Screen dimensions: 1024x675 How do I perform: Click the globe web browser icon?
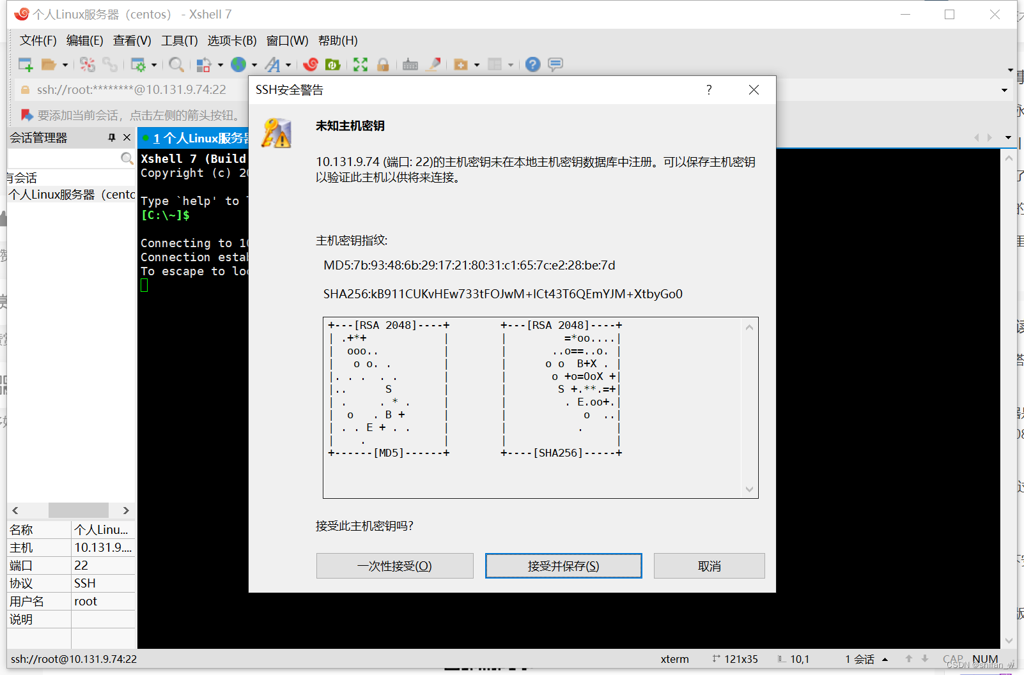[x=240, y=64]
